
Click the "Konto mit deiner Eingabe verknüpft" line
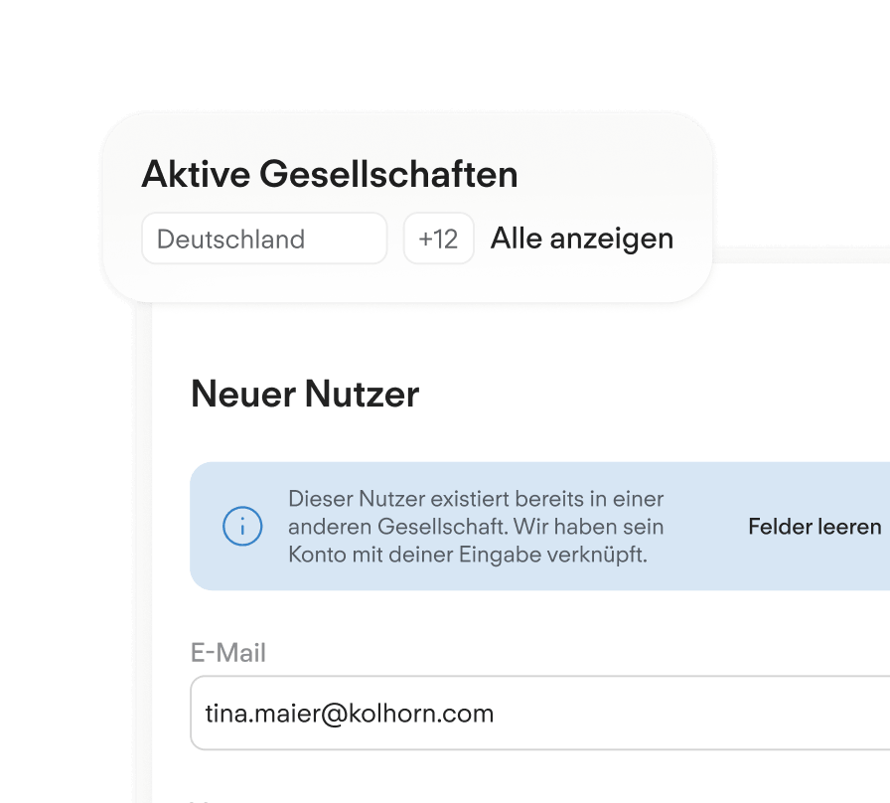click(x=468, y=555)
